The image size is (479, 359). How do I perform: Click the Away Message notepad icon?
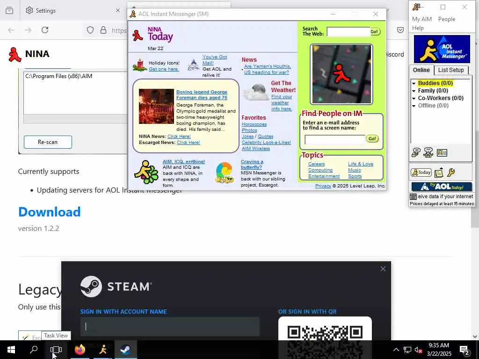tap(439, 172)
